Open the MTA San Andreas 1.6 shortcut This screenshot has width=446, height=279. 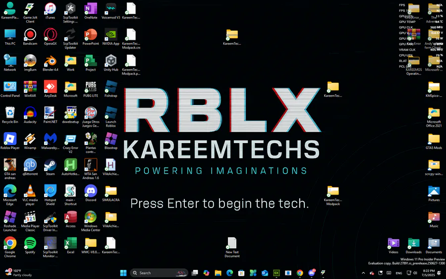point(91,169)
